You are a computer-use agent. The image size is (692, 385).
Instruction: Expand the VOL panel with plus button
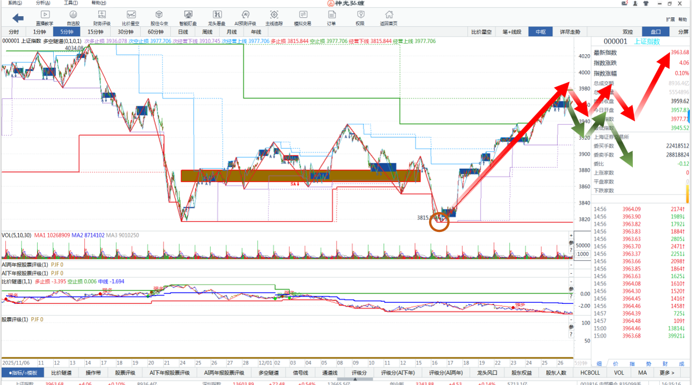571,235
